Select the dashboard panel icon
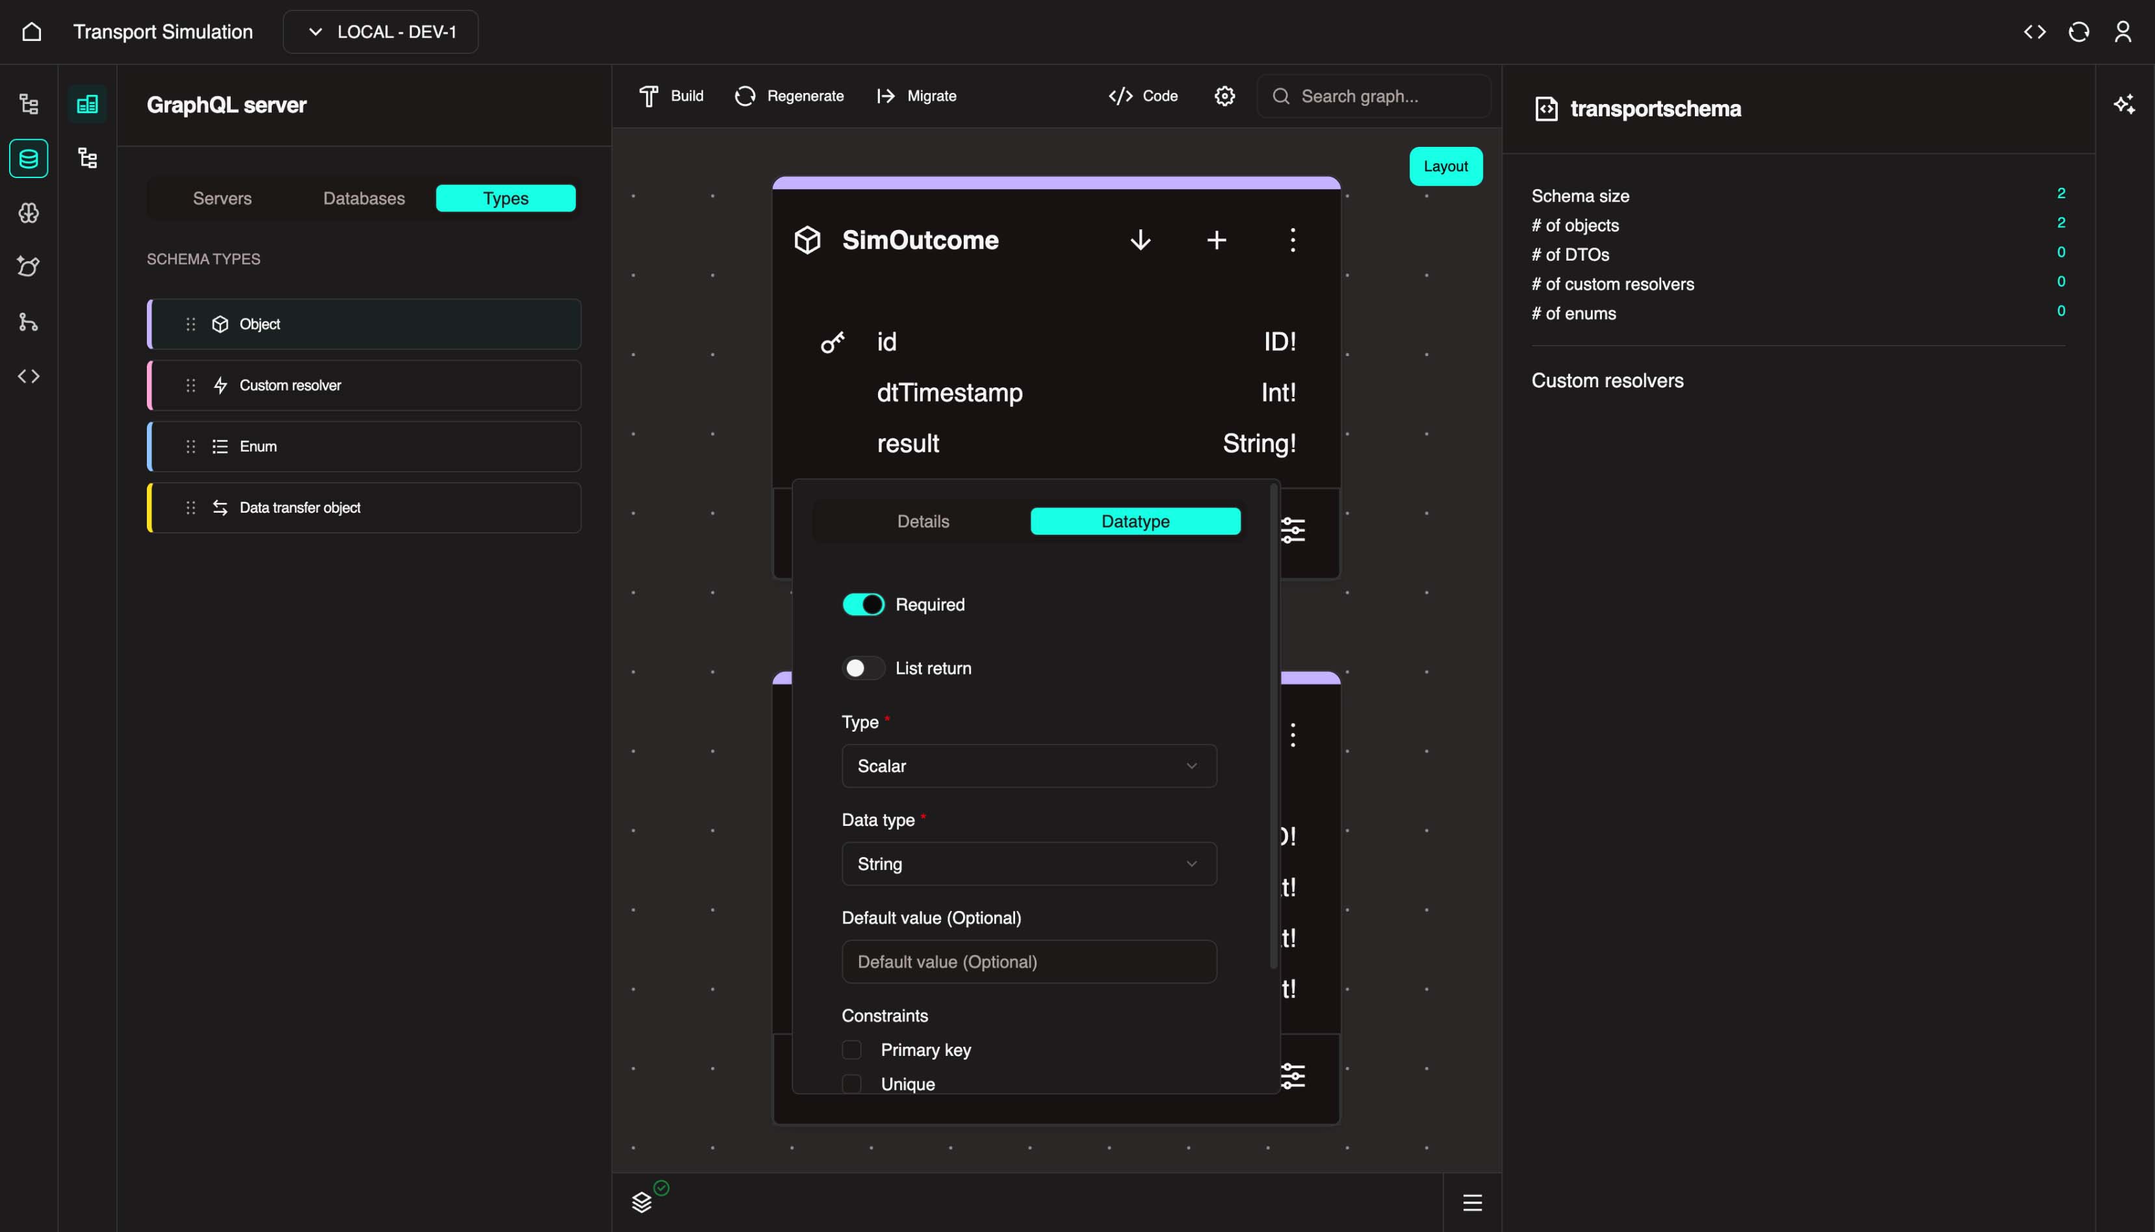The image size is (2155, 1232). click(87, 104)
